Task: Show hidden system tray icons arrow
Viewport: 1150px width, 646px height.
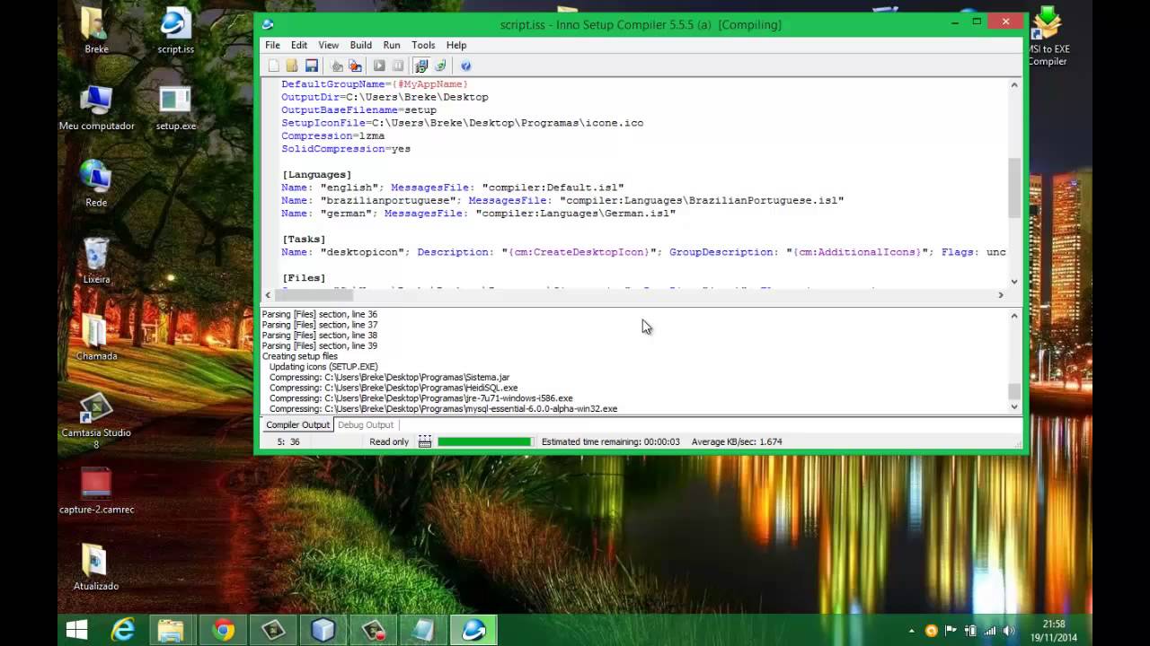Action: (912, 631)
